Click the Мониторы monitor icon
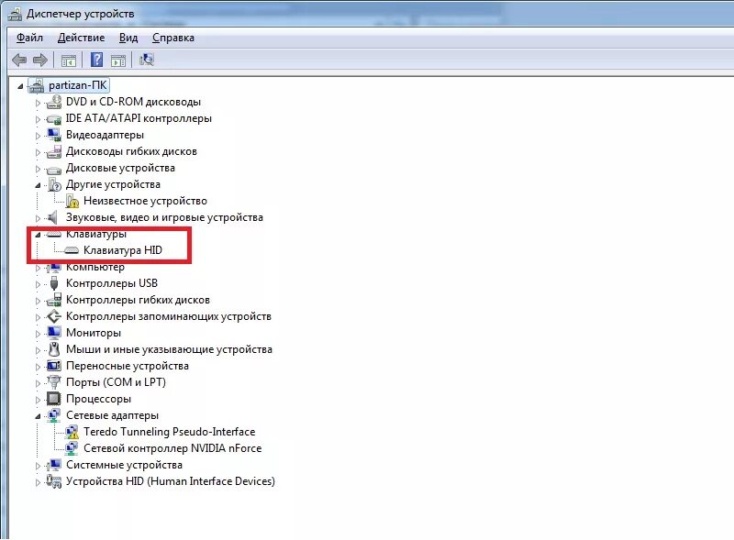This screenshot has height=540, width=734. click(x=54, y=333)
